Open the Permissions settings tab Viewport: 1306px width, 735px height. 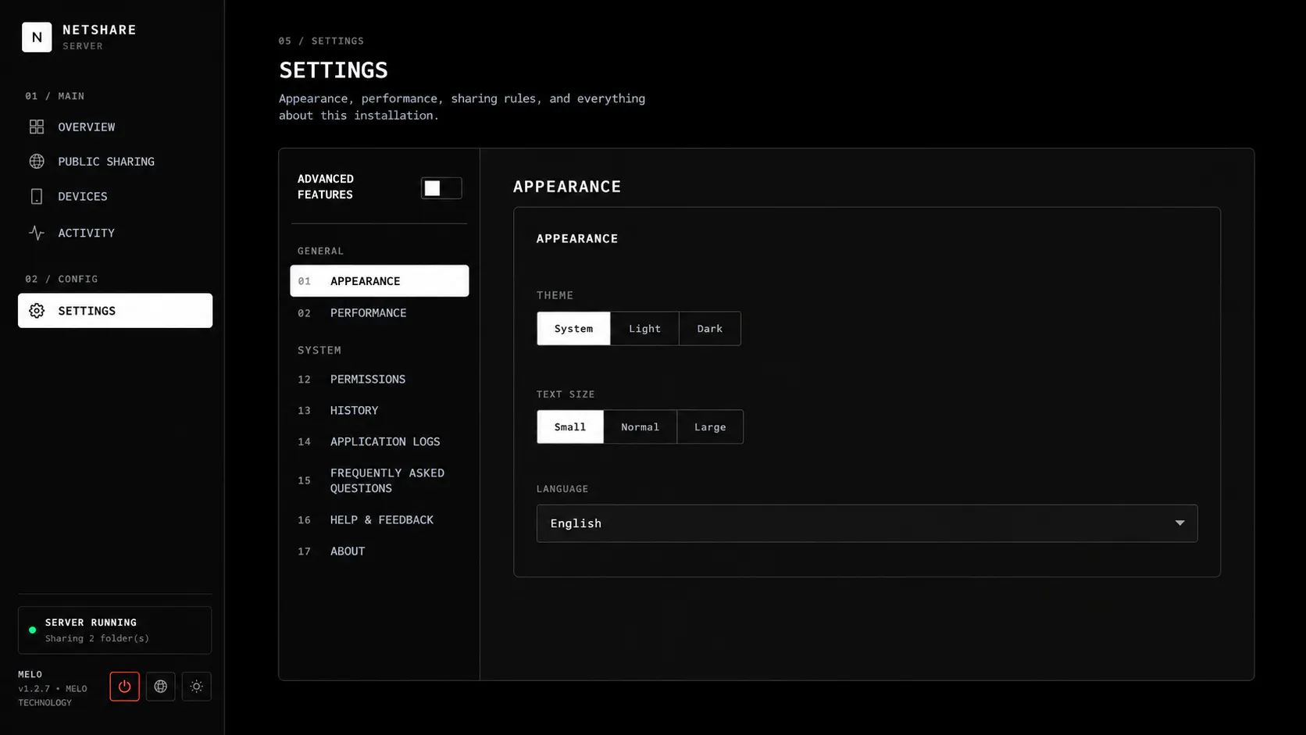click(380, 380)
